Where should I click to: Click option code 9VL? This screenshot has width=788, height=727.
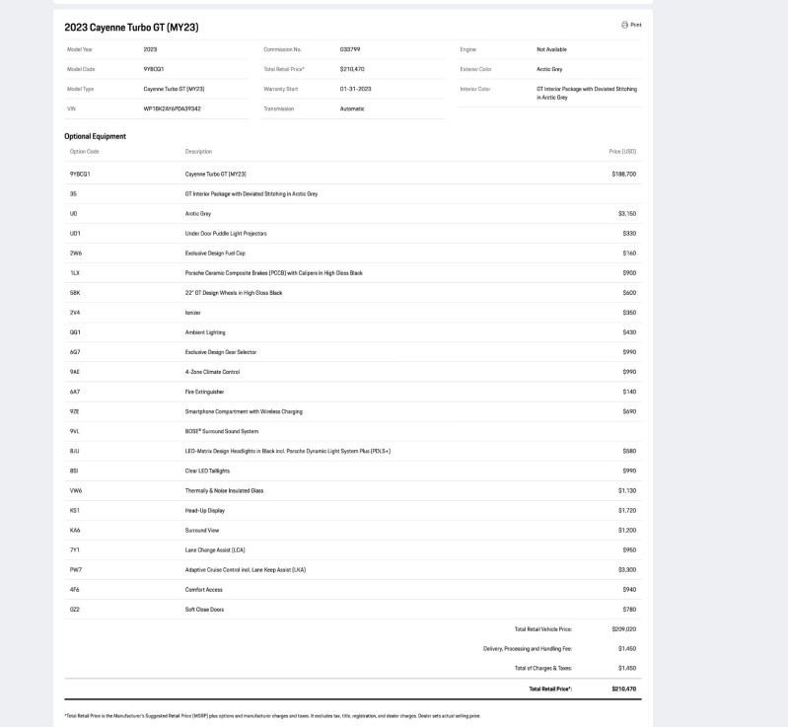[x=74, y=431]
